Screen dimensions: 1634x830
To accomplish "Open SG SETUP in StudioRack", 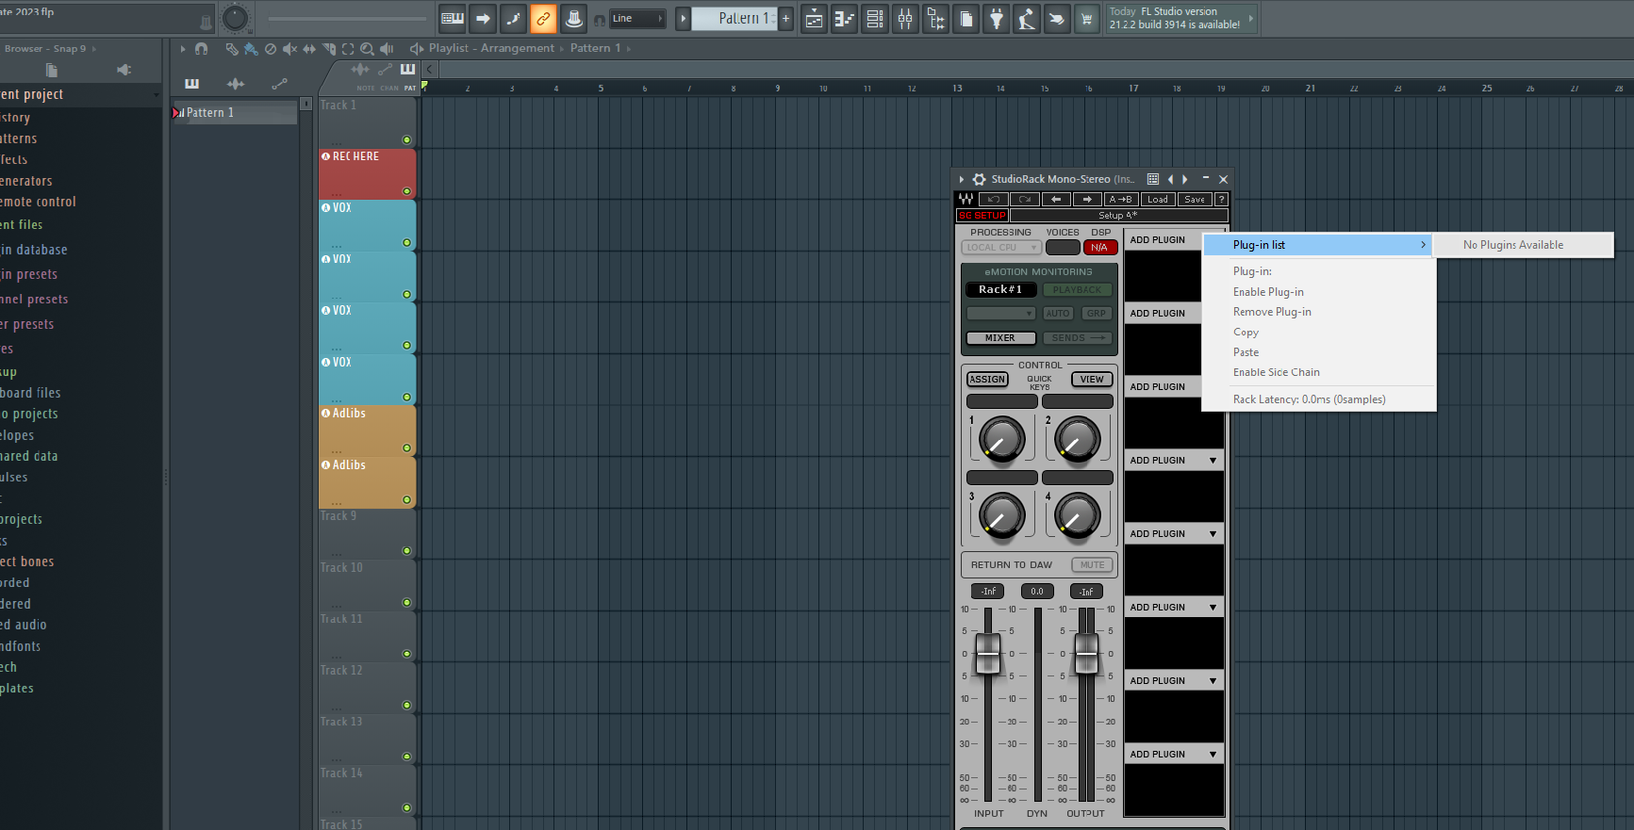I will [982, 216].
